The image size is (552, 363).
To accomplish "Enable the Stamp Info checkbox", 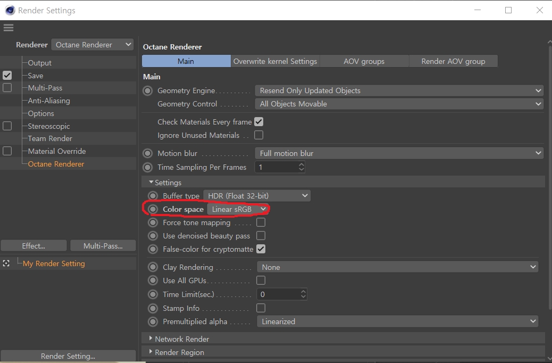I will tap(261, 308).
